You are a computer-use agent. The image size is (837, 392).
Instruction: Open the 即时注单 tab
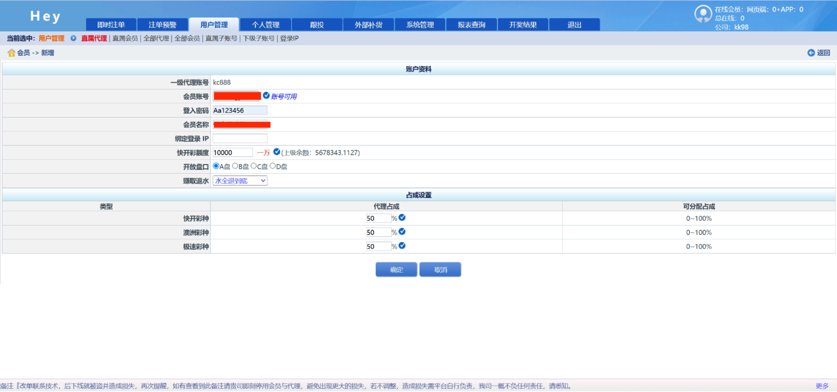tap(111, 25)
